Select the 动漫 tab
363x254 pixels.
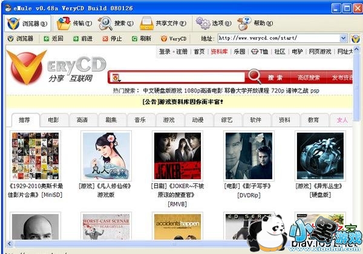198,120
